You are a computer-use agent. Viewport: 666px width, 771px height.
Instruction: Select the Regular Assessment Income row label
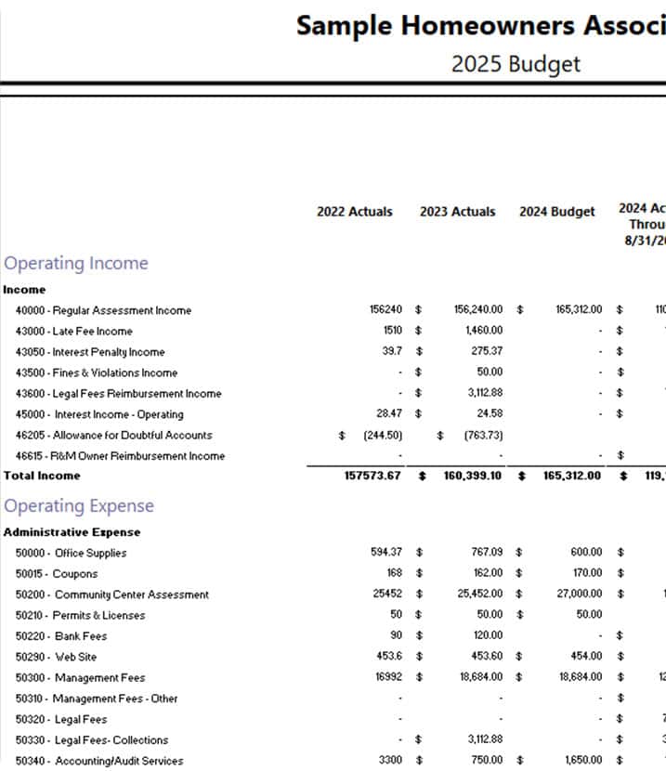pyautogui.click(x=103, y=310)
